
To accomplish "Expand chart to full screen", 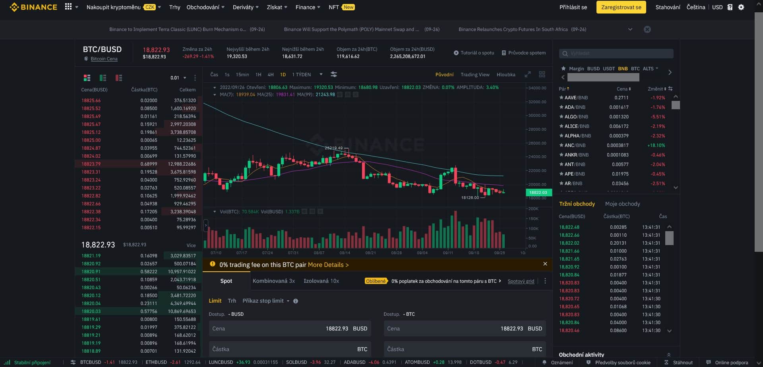I will (528, 75).
